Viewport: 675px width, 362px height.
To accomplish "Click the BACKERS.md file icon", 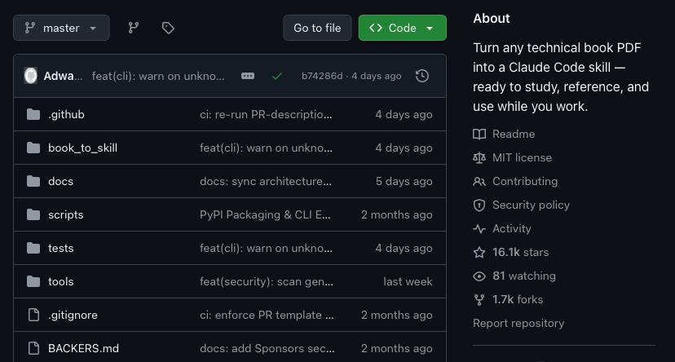I will coord(33,348).
